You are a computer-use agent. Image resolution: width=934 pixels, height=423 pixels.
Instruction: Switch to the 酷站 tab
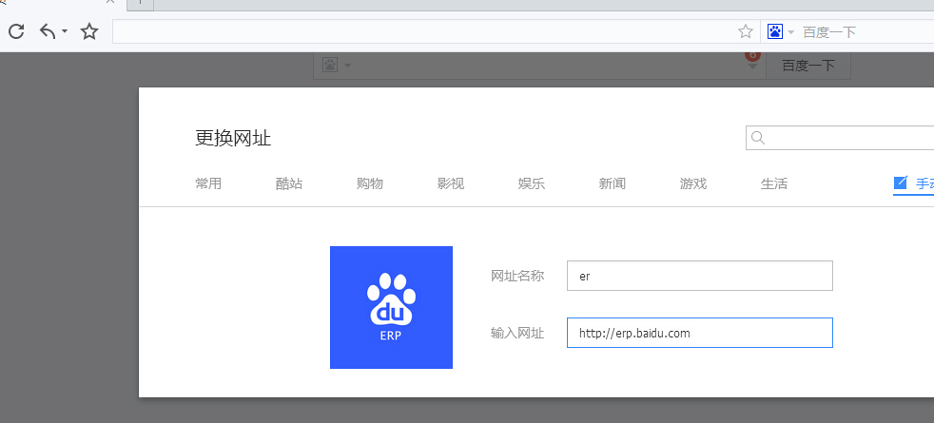point(289,183)
